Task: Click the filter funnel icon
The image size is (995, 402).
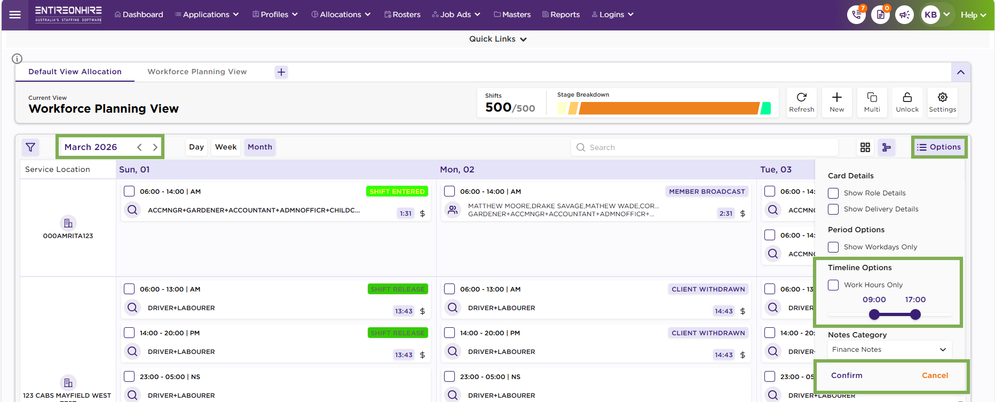Action: (30, 147)
